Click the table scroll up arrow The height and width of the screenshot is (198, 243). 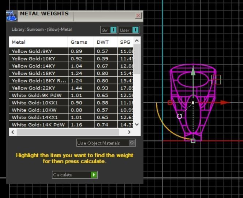click(x=137, y=41)
